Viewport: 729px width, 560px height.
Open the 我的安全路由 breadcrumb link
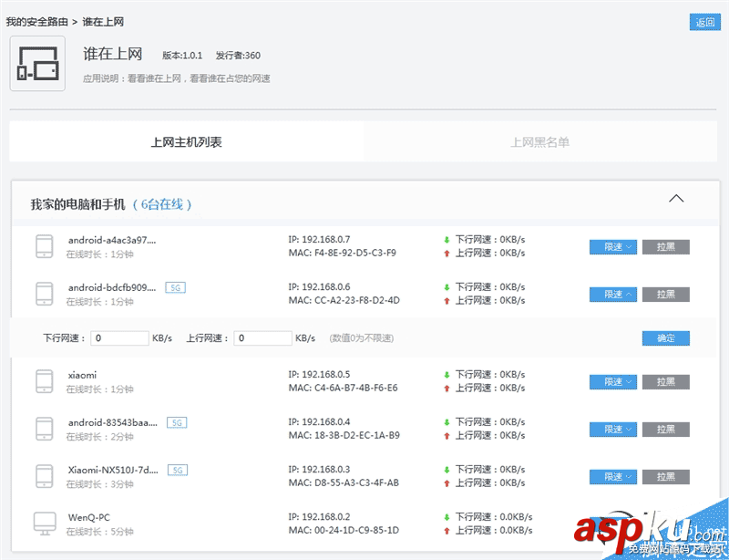point(36,21)
